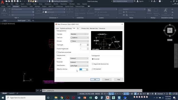Open the Horizontal text placement dropdown

(x=79, y=62)
